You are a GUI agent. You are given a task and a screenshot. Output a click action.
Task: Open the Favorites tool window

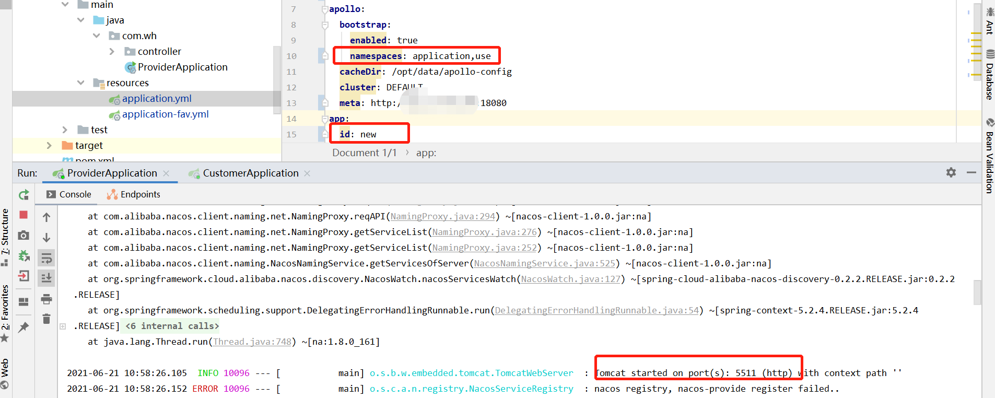point(5,313)
